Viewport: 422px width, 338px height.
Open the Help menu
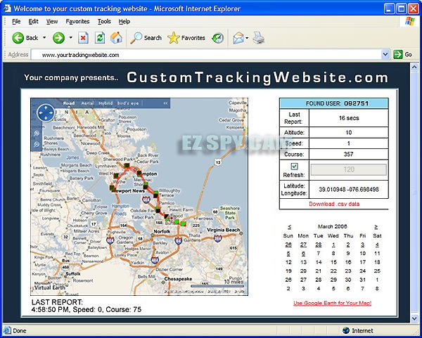click(x=124, y=21)
